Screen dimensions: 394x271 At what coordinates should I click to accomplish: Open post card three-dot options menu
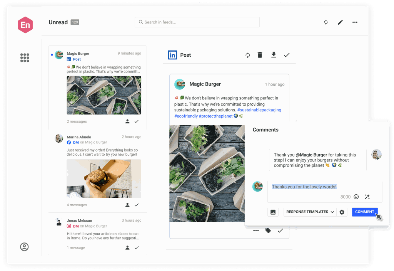[256, 231]
